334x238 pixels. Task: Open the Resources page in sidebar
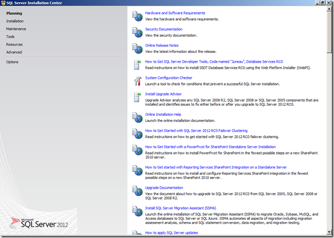point(15,44)
